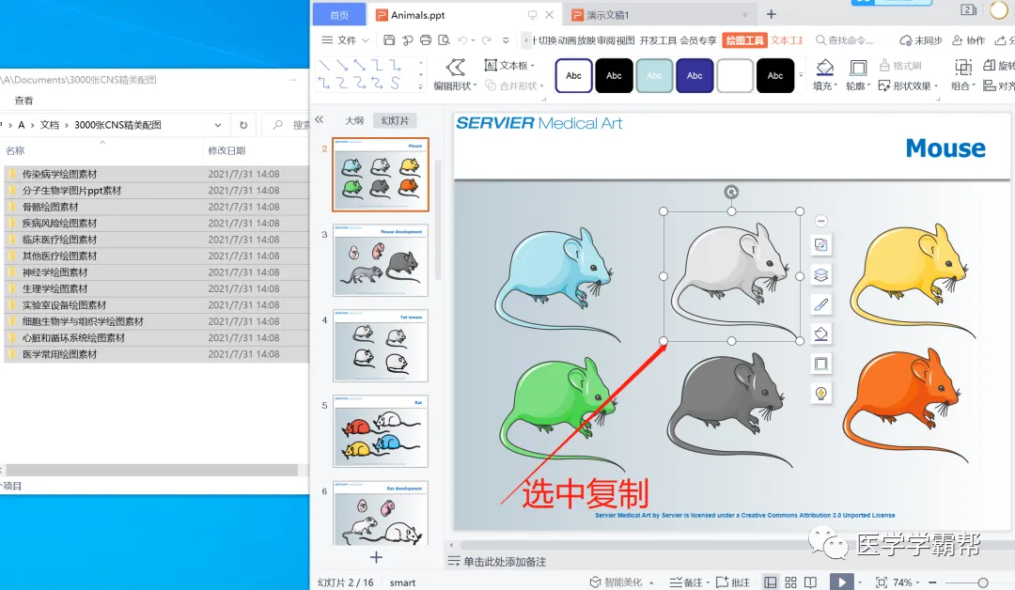
Task: Click the outline square icon in floating toolbar
Action: (820, 364)
